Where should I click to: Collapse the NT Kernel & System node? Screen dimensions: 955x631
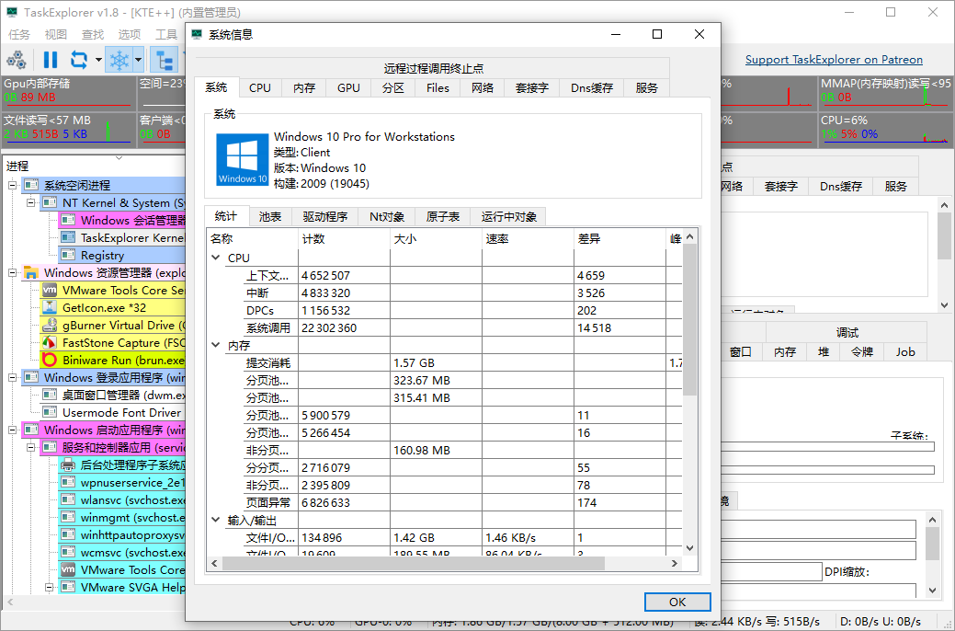(x=30, y=203)
